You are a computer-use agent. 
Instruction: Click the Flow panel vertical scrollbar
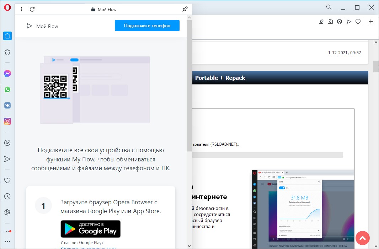coord(189,86)
